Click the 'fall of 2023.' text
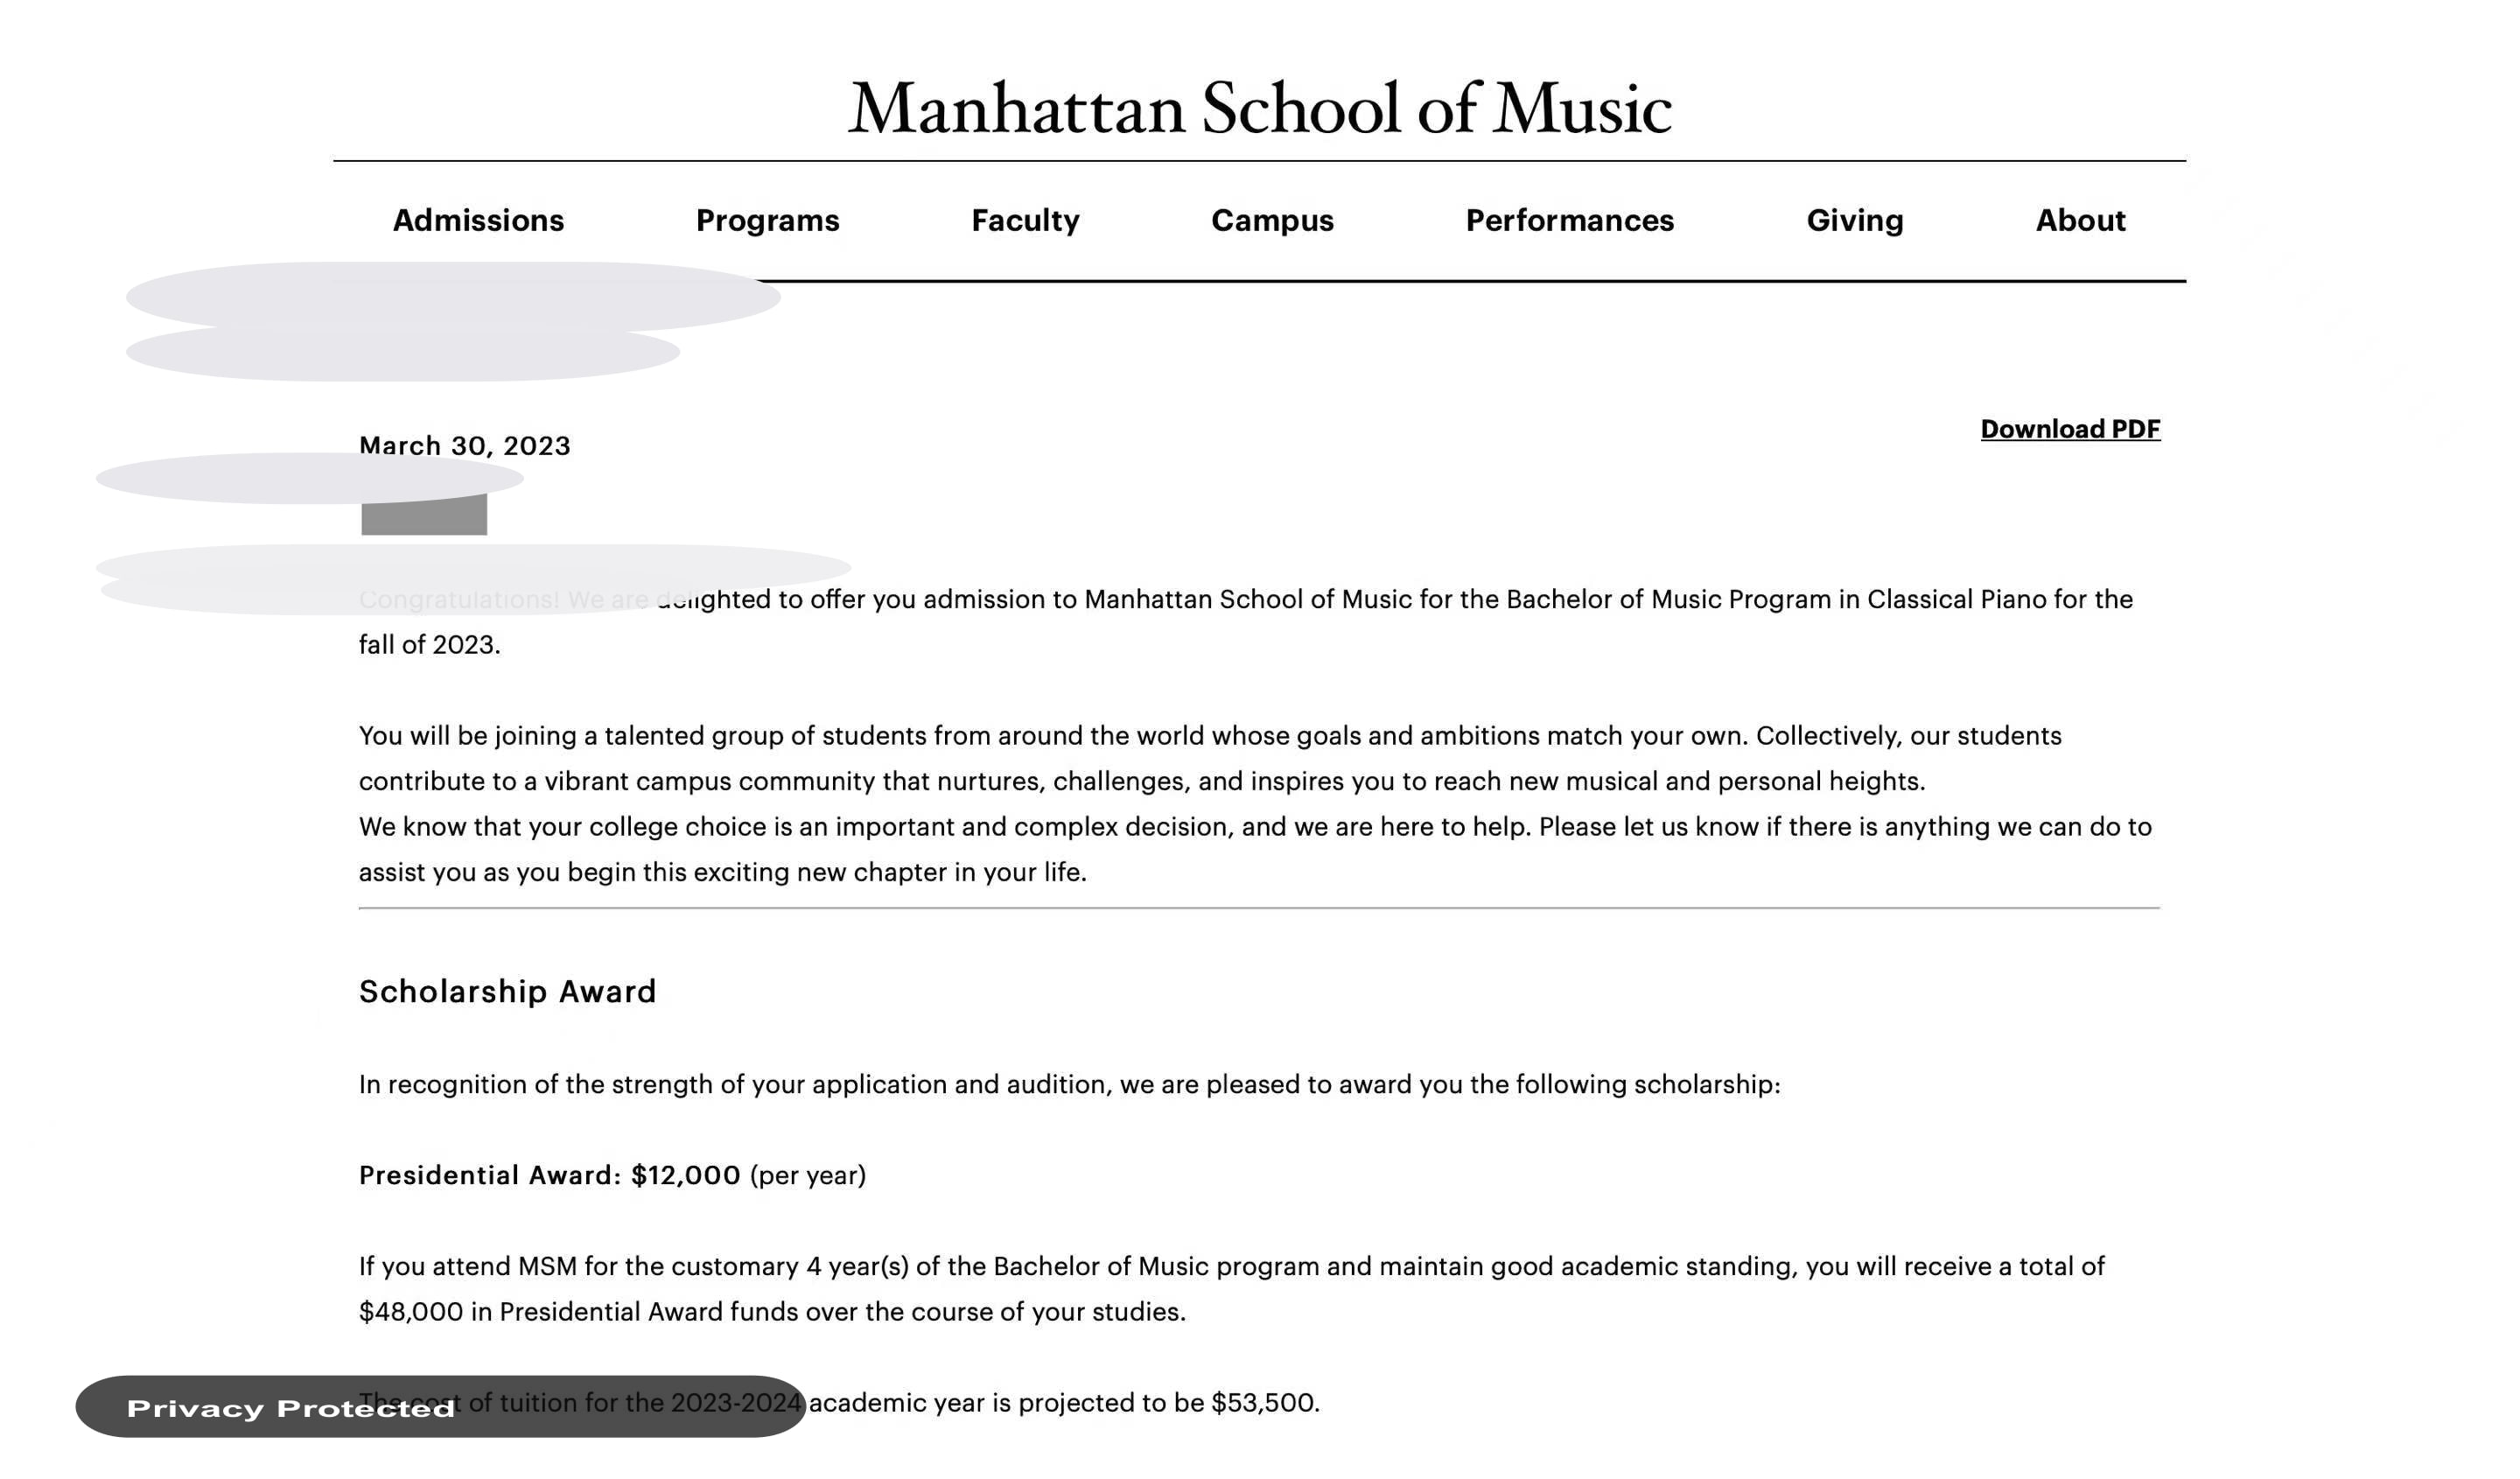This screenshot has width=2520, height=1479. click(430, 645)
